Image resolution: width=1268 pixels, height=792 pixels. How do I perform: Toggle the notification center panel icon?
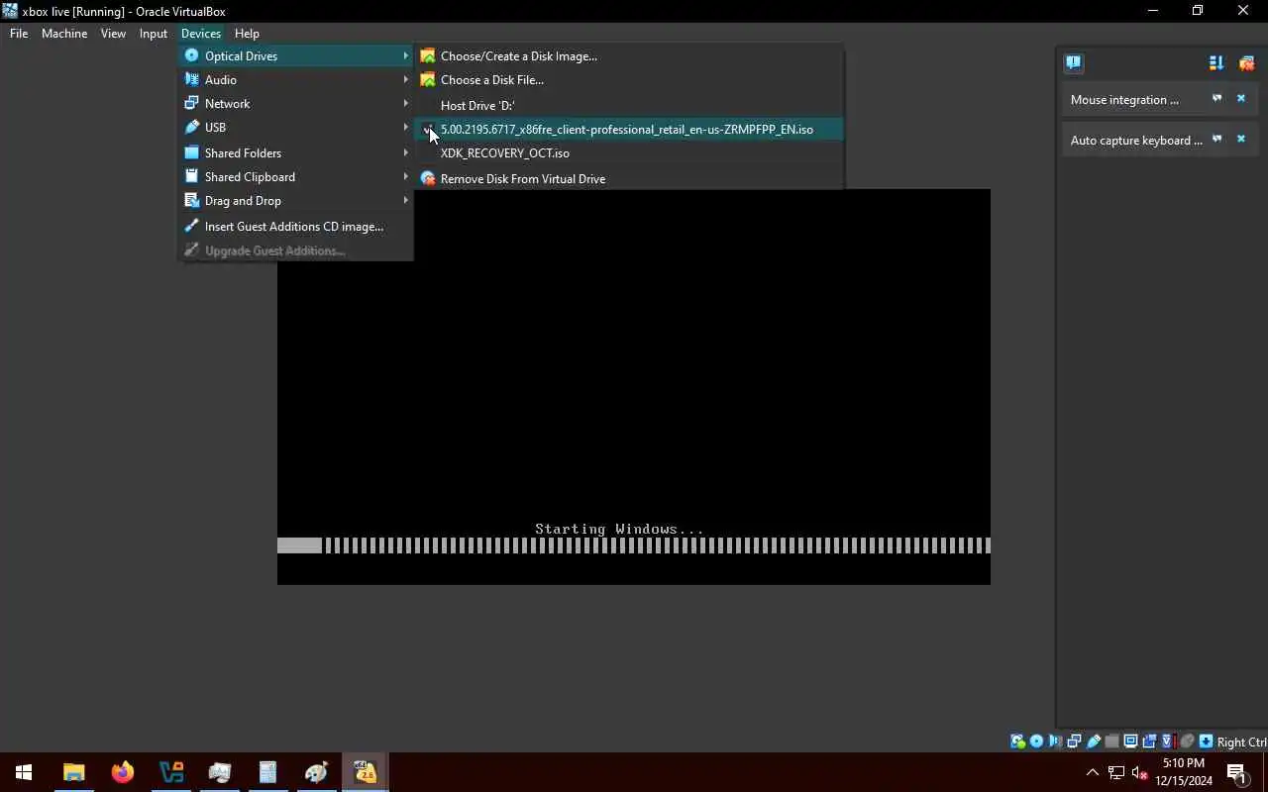point(1073,63)
